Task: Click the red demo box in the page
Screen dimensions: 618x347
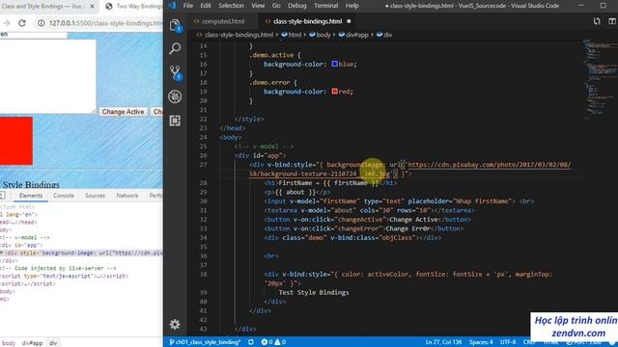Action: pyautogui.click(x=16, y=141)
